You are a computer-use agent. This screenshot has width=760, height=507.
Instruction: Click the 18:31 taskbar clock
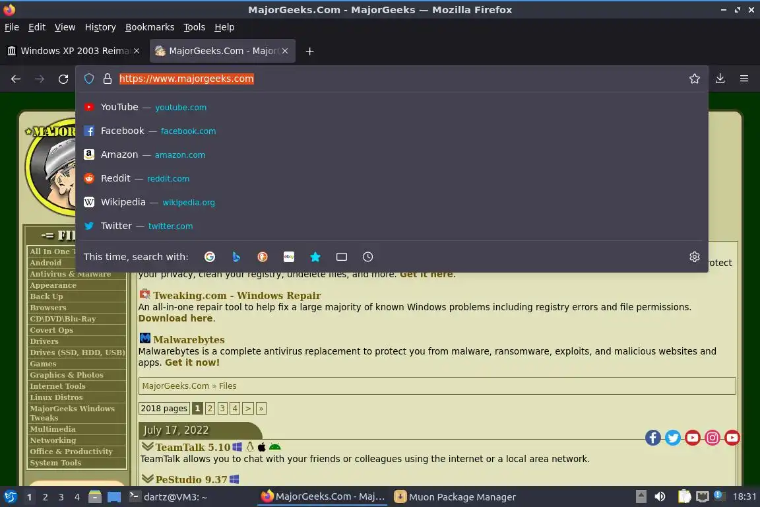click(744, 496)
